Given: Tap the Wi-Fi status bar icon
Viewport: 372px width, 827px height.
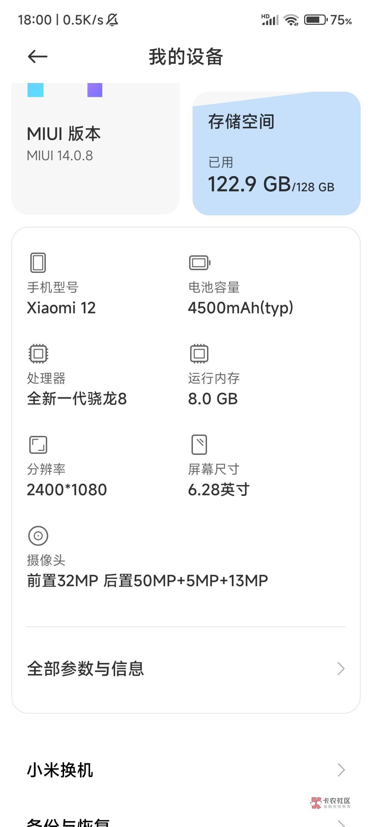Looking at the screenshot, I should point(291,20).
